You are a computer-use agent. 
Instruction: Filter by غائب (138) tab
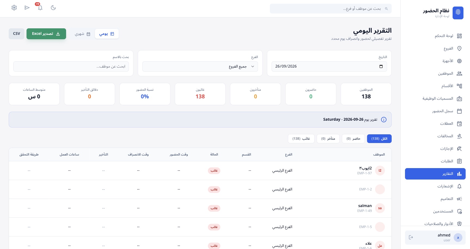click(301, 139)
